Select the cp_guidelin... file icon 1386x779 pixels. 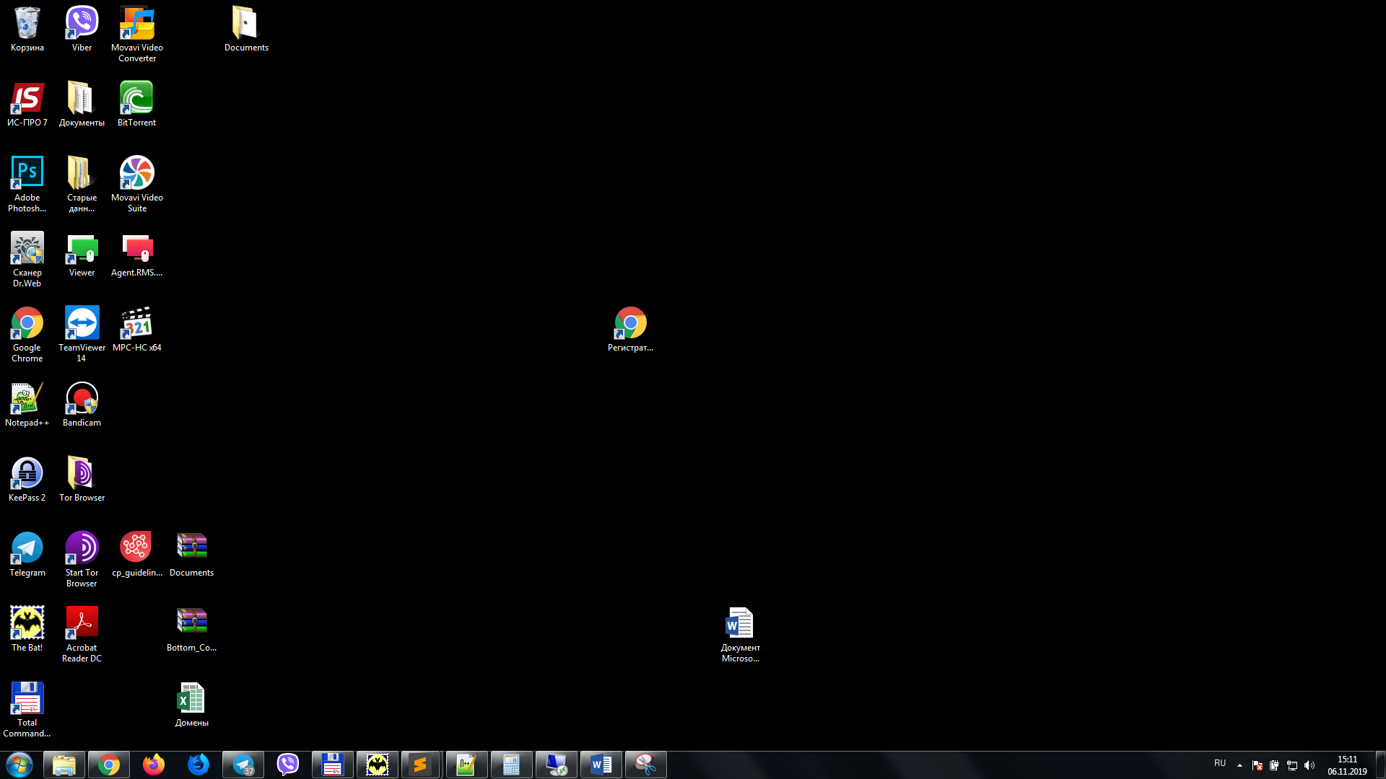(x=136, y=554)
